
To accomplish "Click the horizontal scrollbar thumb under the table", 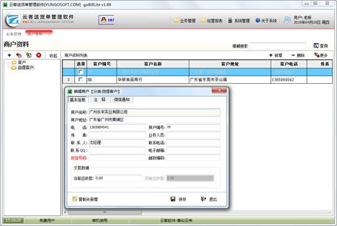I will click(105, 213).
